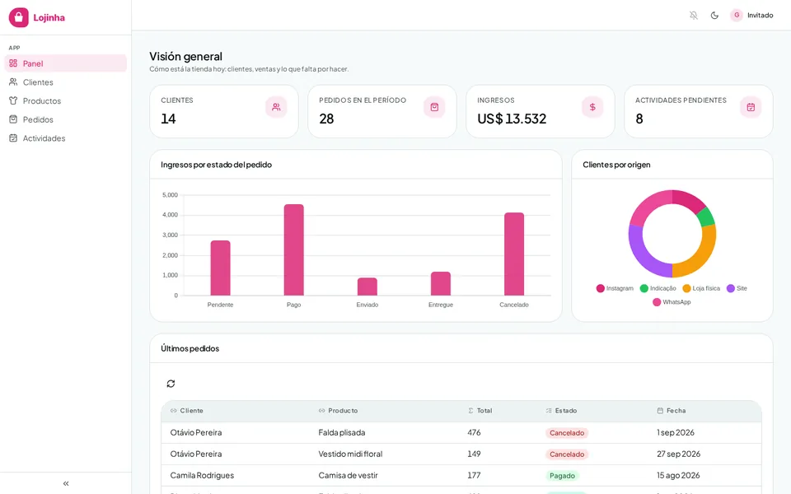Open Actividades in the sidebar
The height and width of the screenshot is (494, 791).
pyautogui.click(x=66, y=138)
